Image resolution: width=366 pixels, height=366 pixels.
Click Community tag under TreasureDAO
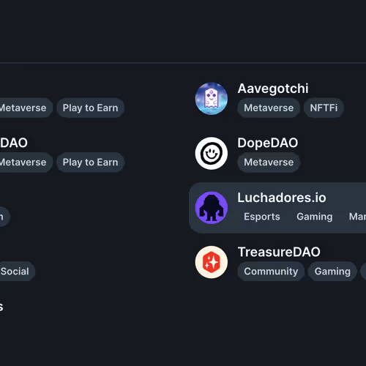[271, 272]
